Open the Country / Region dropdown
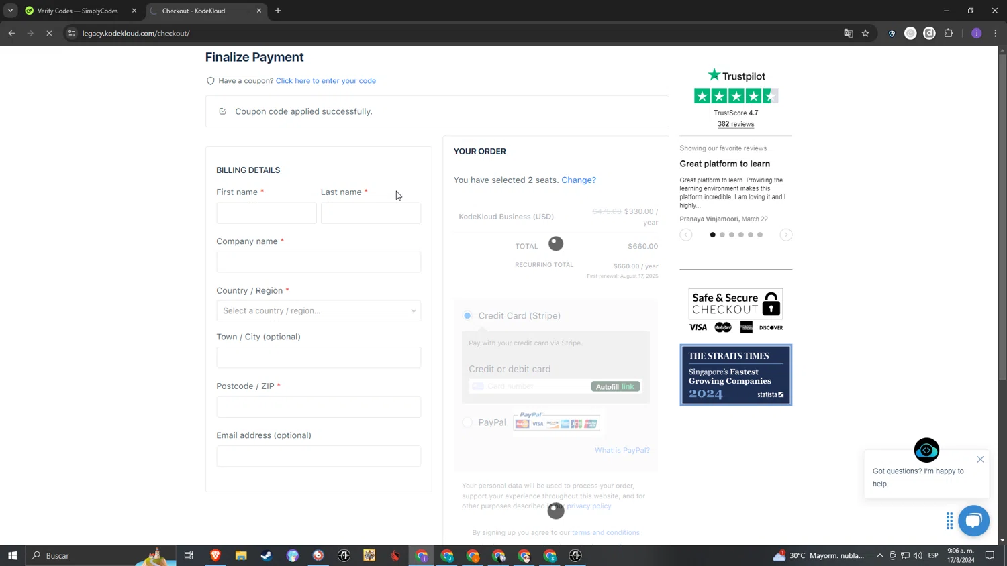 pos(319,311)
